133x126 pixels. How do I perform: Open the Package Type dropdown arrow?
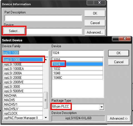[102, 107]
